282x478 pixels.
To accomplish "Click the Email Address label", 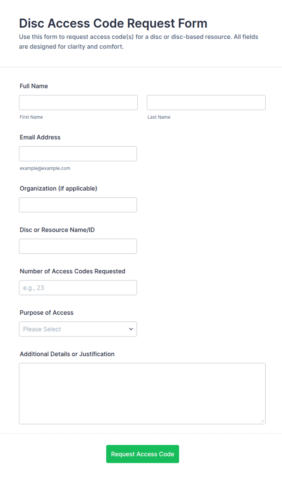I will point(40,137).
